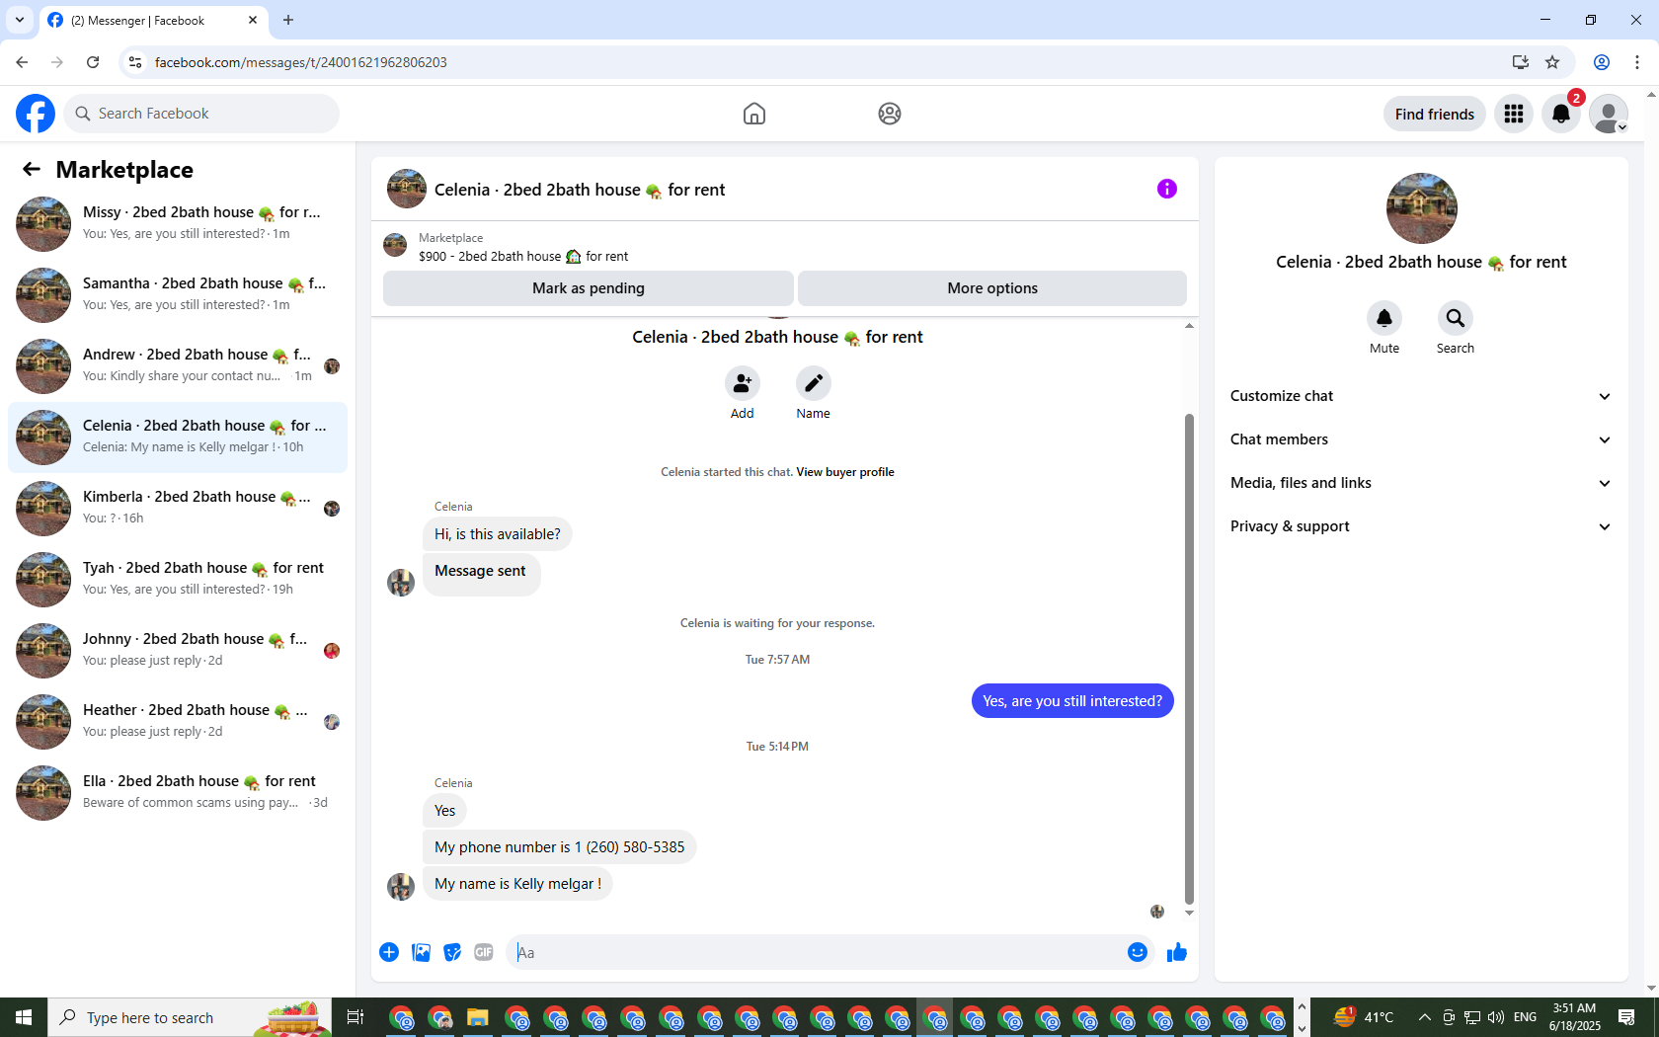
Task: Expand Media, files and links section
Action: (1421, 483)
